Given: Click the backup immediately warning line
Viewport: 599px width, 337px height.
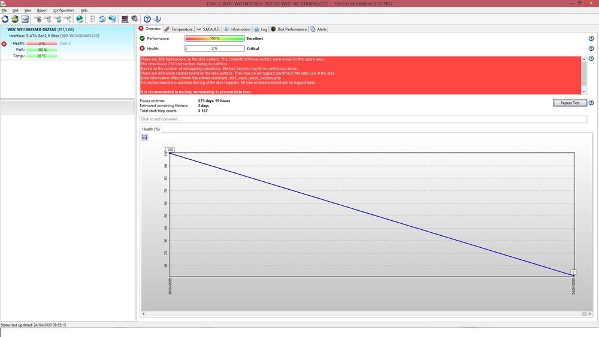Looking at the screenshot, I should click(196, 92).
